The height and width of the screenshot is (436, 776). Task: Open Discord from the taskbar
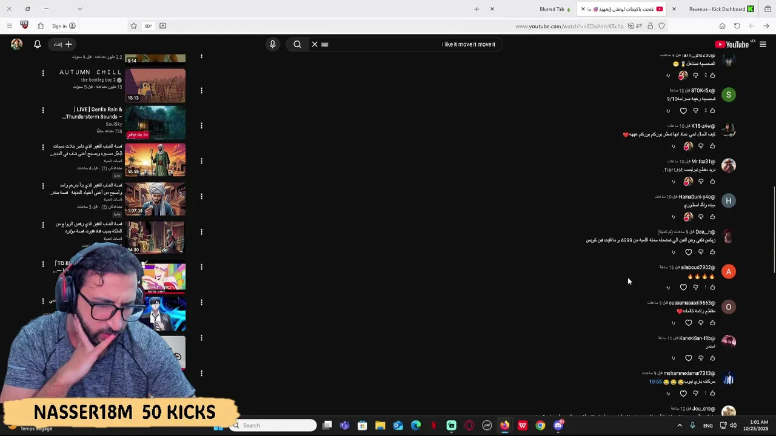point(558,426)
